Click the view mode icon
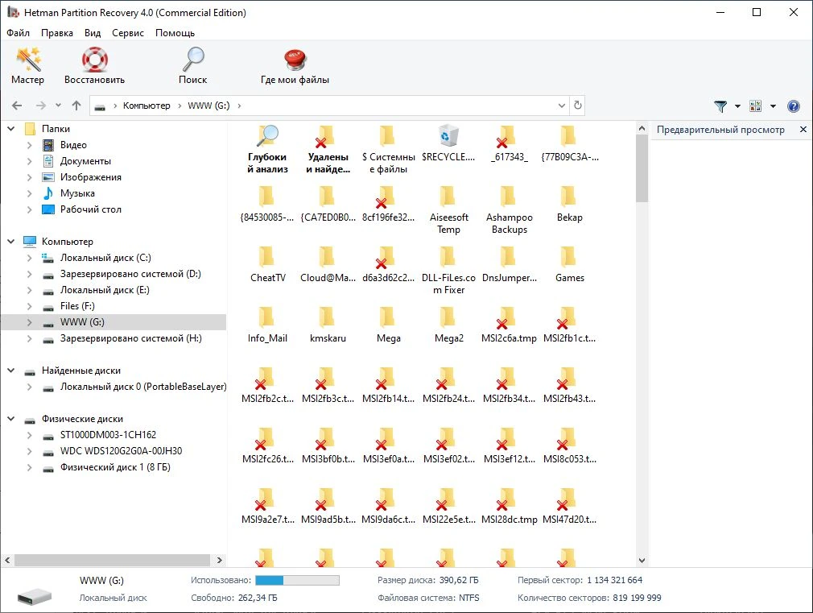 pos(756,106)
